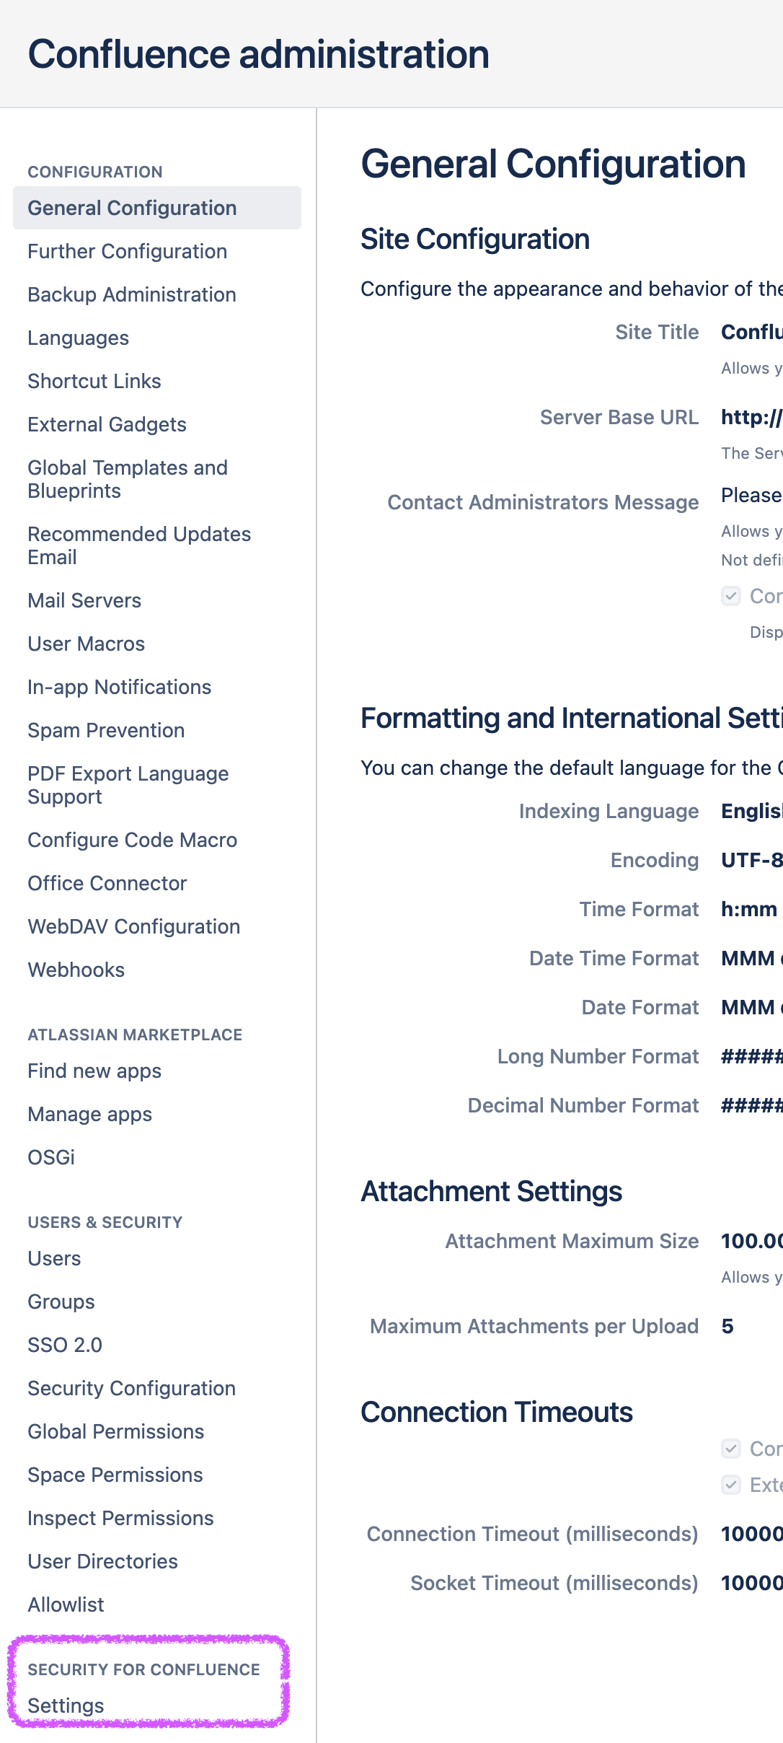Open WebDAV Configuration
Viewport: 783px width, 1743px height.
[134, 926]
